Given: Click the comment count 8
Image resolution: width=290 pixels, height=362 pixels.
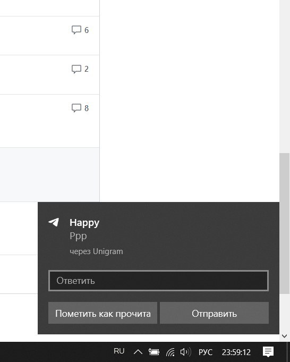Looking at the screenshot, I should coord(87,108).
